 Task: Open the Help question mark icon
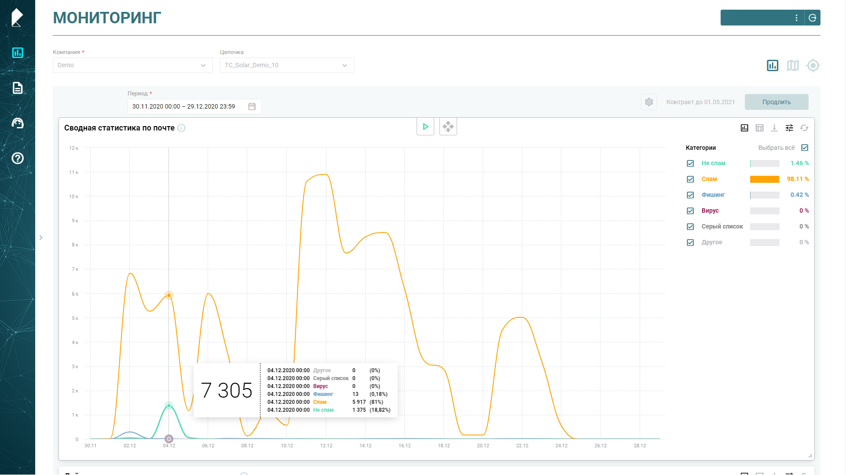click(x=18, y=158)
